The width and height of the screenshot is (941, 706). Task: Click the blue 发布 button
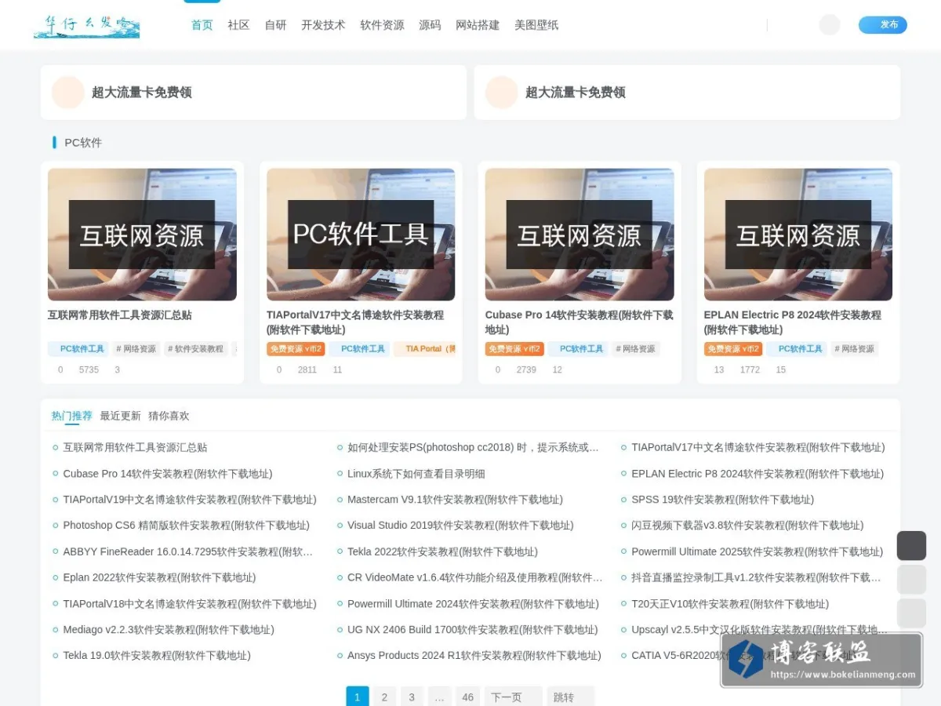pyautogui.click(x=883, y=25)
